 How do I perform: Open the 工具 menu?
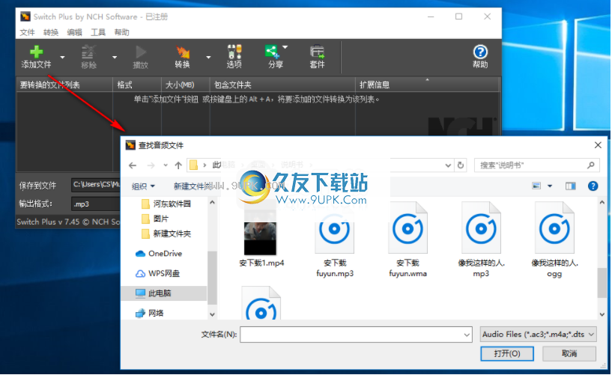tap(98, 32)
